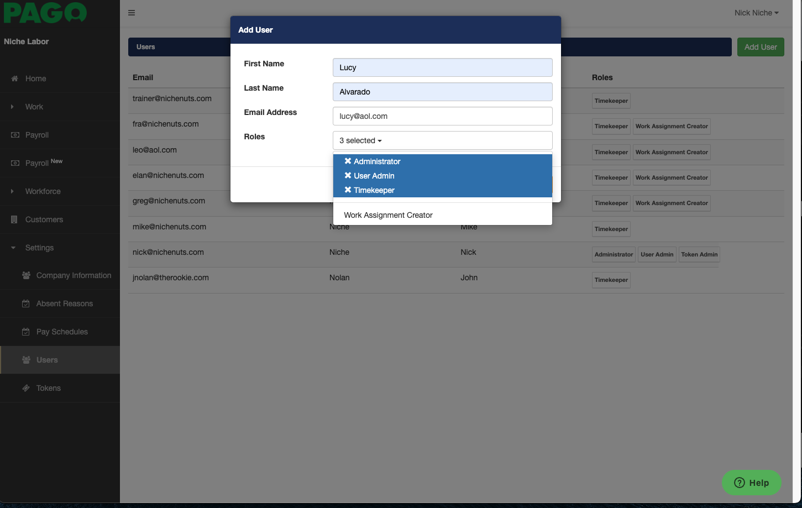This screenshot has height=508, width=802.
Task: Expand the Workforce sidebar section
Action: click(43, 191)
